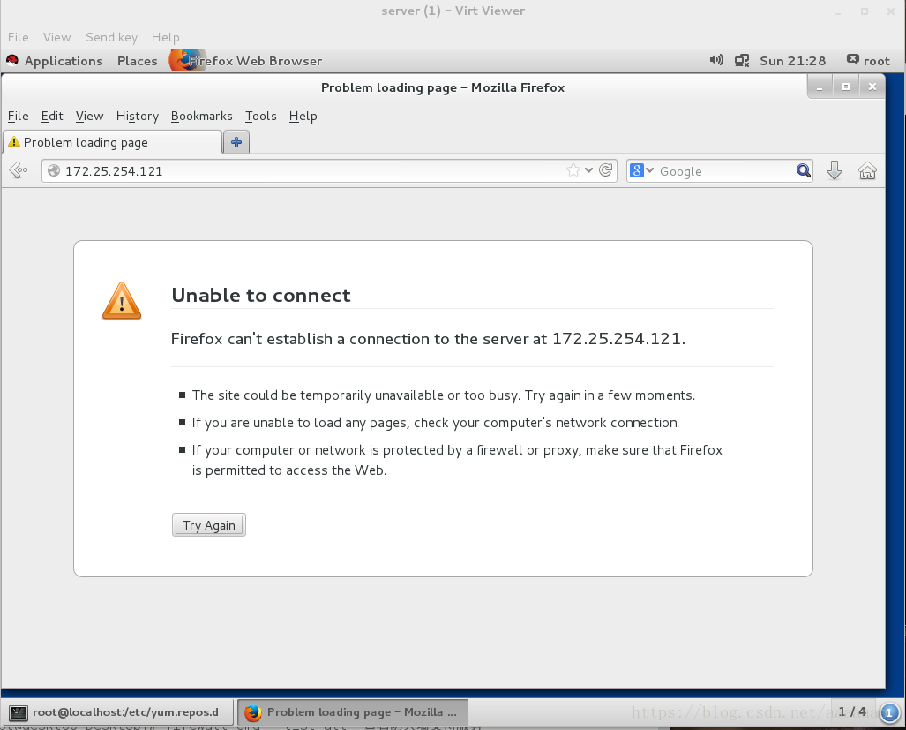Open a new tab with the plus button
Screen dimensions: 906x730
236,142
